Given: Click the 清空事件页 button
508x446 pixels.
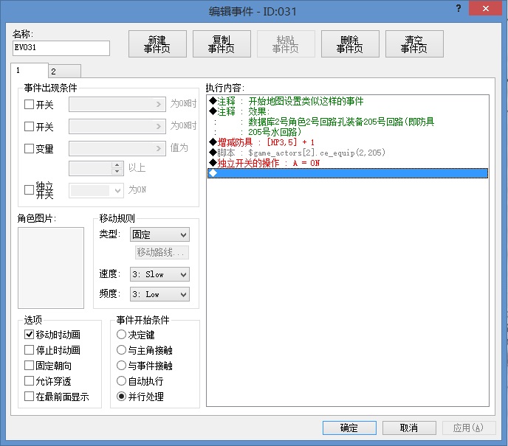Looking at the screenshot, I should tap(414, 44).
